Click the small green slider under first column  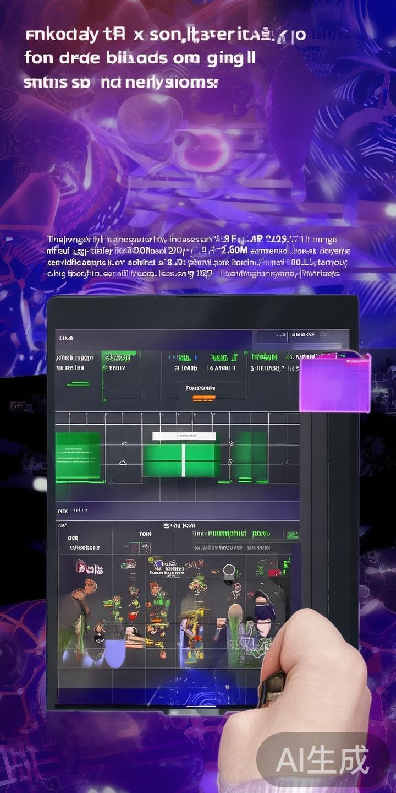point(78,383)
